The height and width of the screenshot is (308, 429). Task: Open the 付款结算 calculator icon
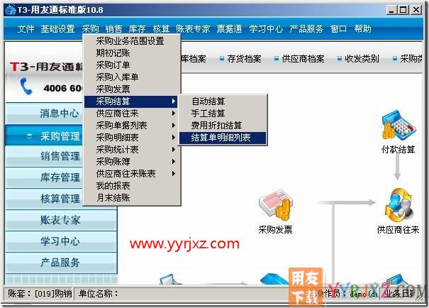pyautogui.click(x=399, y=126)
